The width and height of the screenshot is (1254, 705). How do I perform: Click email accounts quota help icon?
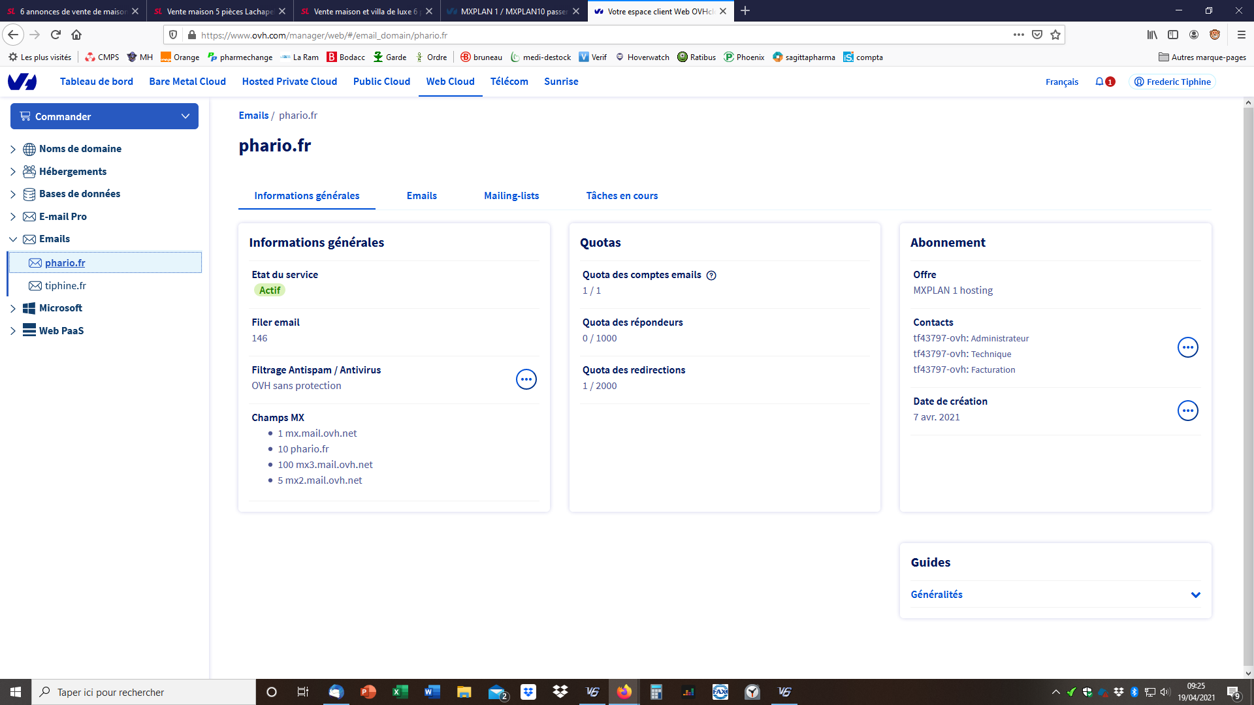coord(711,275)
